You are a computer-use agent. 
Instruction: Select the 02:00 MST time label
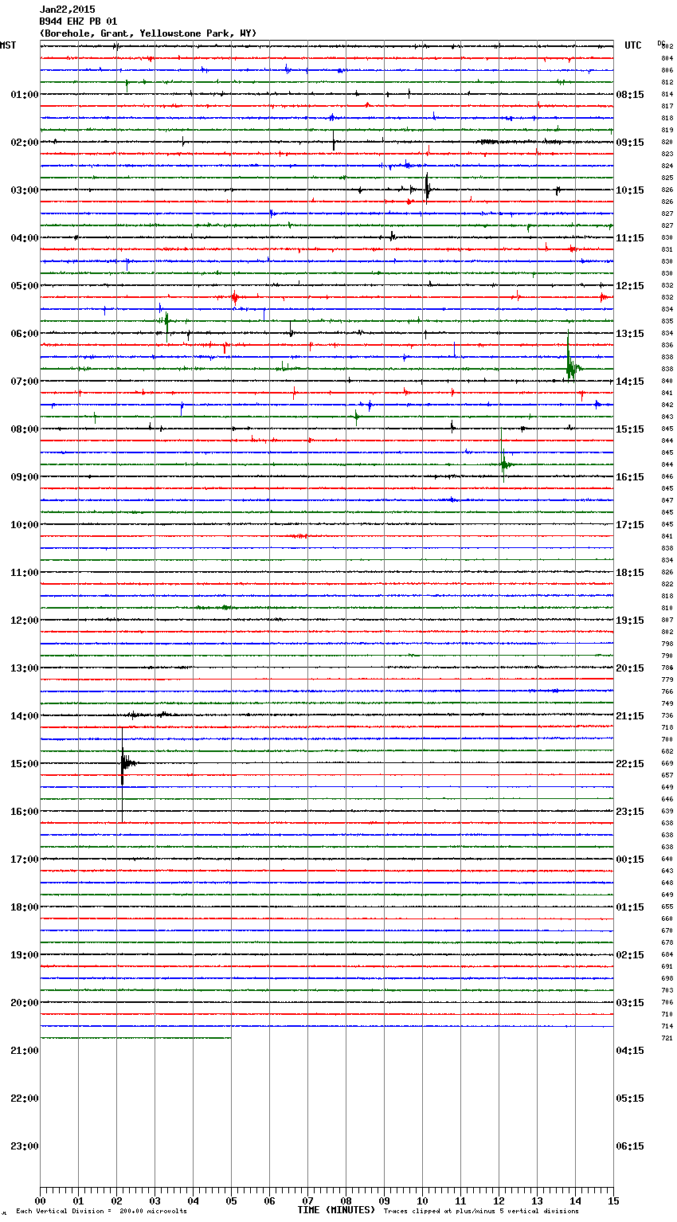24,143
